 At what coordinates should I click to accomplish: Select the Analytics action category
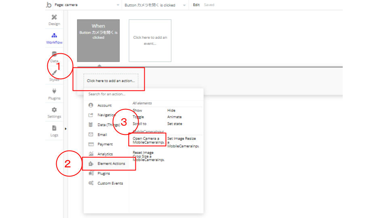point(105,154)
